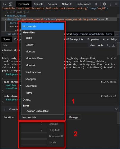
Task: Show breadcrumb overflow ellipsis
Action: pyautogui.click(x=117, y=34)
